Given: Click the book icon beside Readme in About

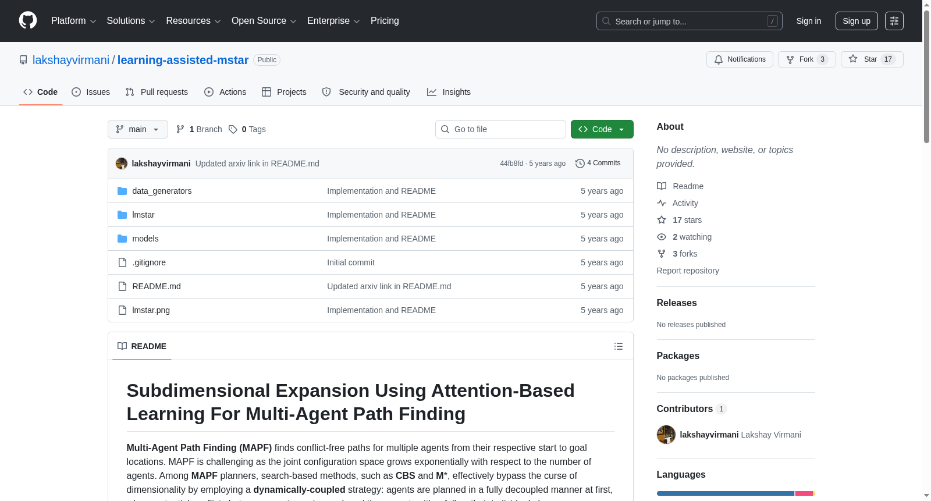Looking at the screenshot, I should (x=662, y=186).
